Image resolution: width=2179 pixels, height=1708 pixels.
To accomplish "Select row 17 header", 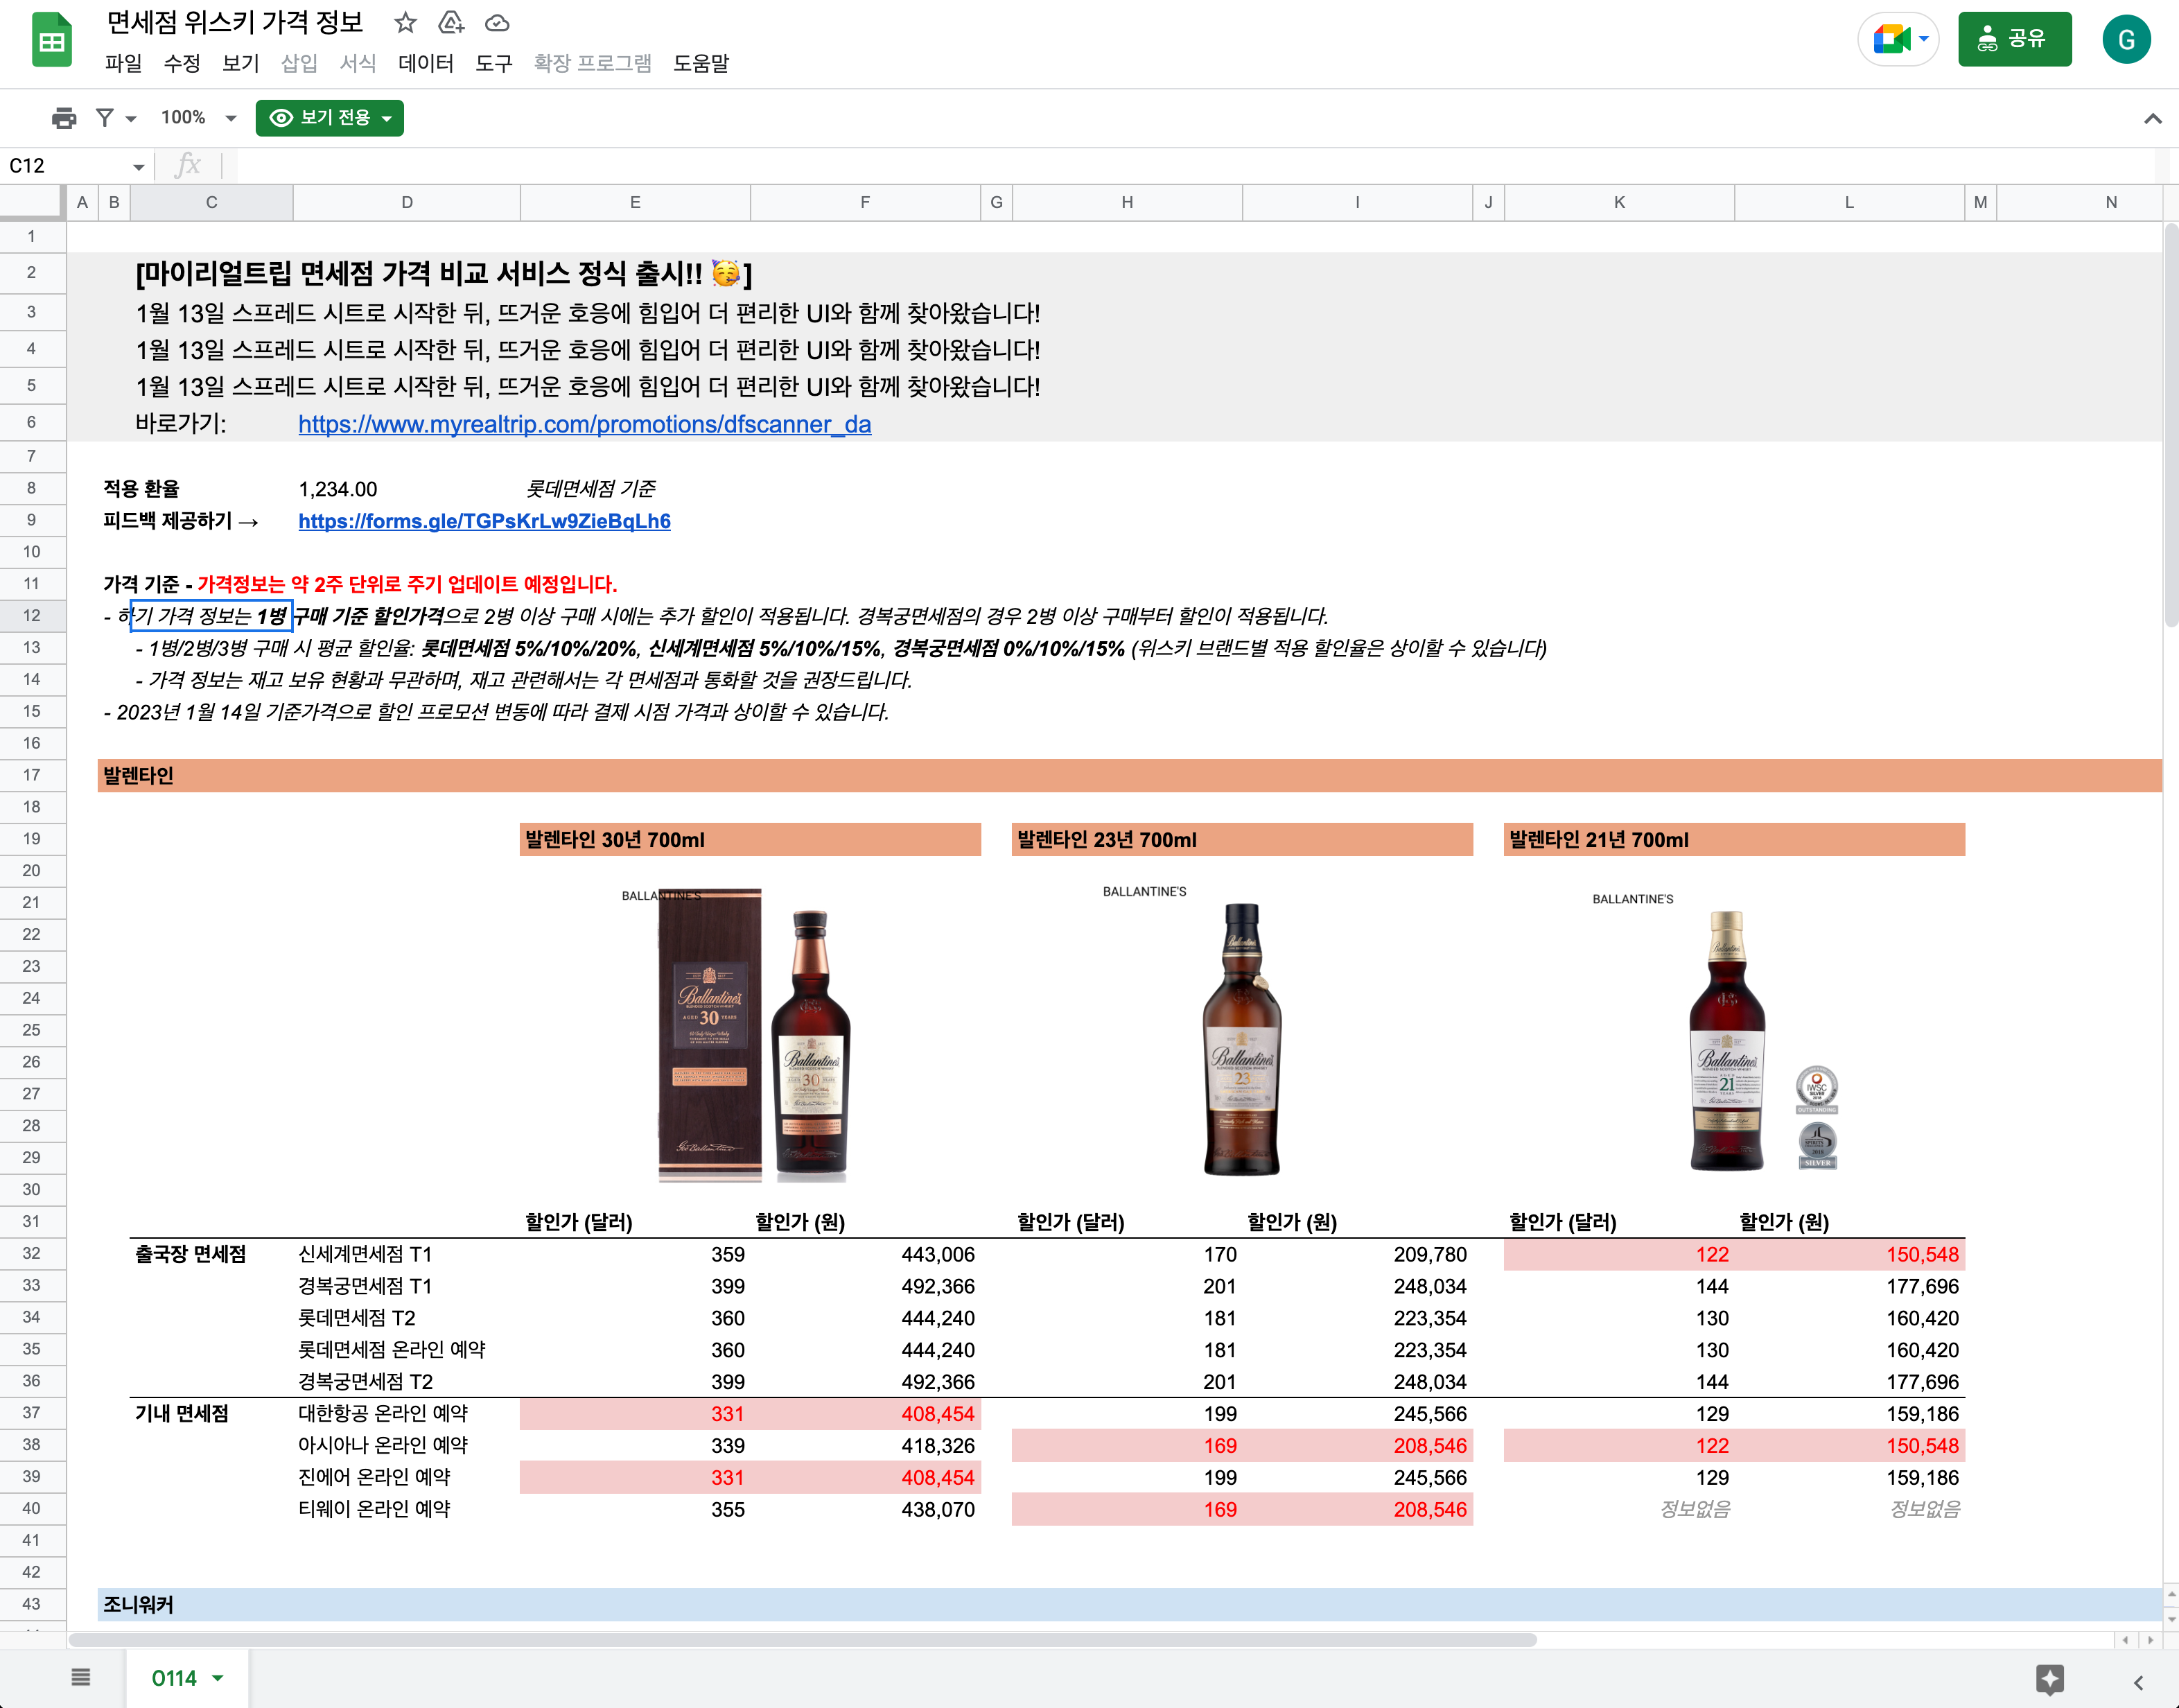I will coord(32,775).
